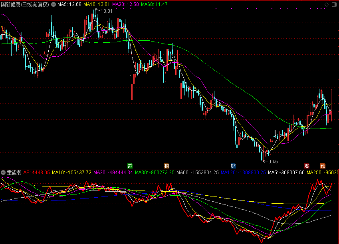Click the MA30: -800273.25 indicator value
Screen dimensions: 339x244
pyautogui.click(x=155, y=173)
